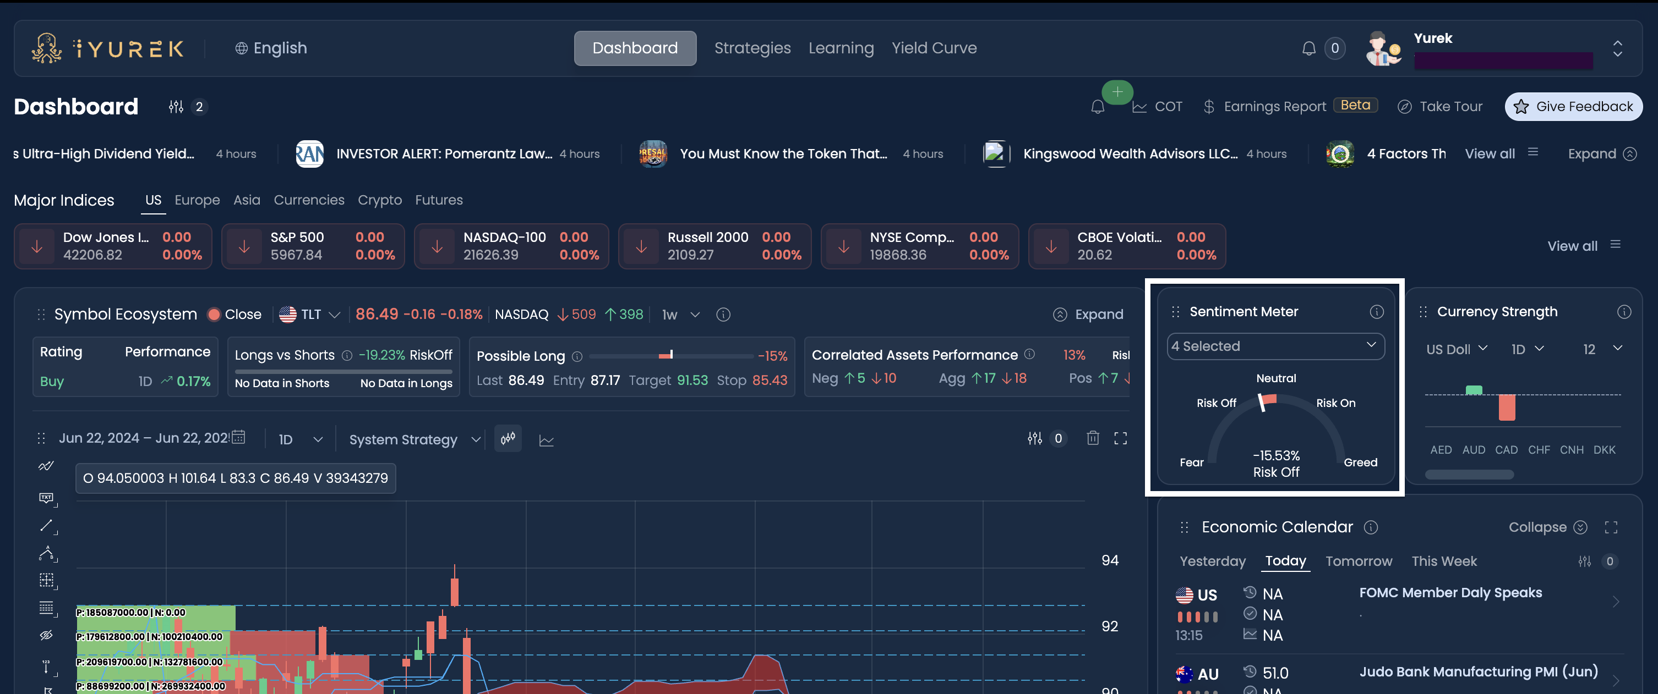
Task: Open the 1w timeframe dropdown
Action: [680, 315]
